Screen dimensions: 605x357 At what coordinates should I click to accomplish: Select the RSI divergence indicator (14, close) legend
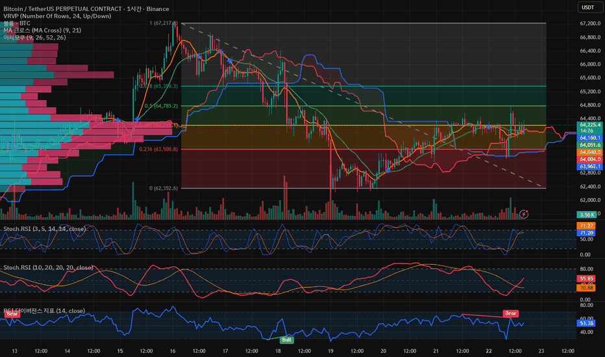coord(44,311)
